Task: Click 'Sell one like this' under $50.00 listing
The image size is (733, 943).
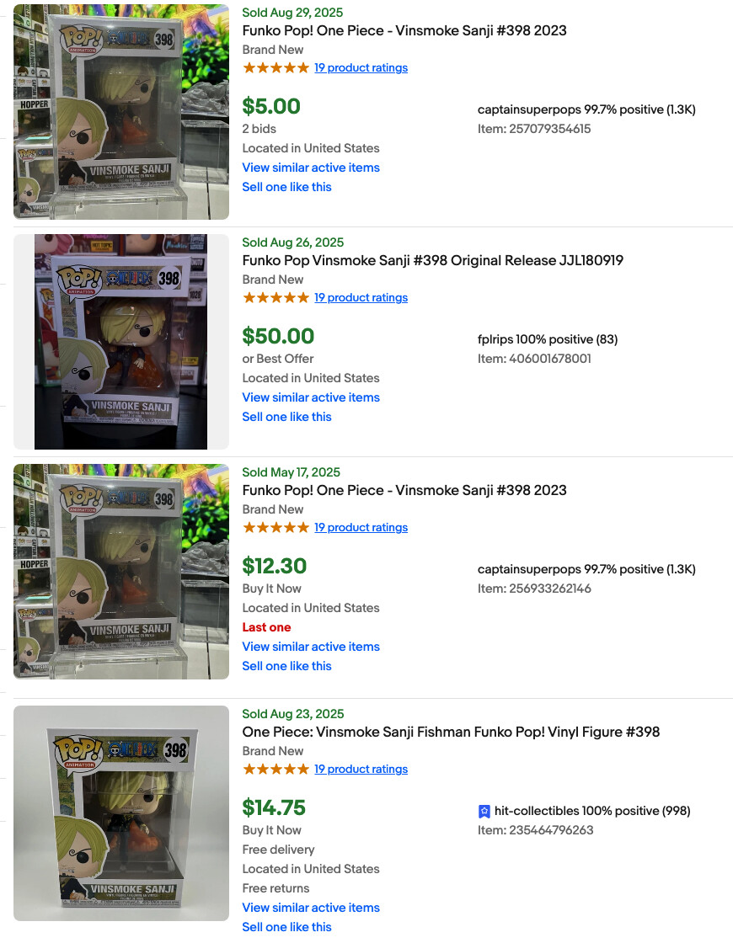Action: 286,417
